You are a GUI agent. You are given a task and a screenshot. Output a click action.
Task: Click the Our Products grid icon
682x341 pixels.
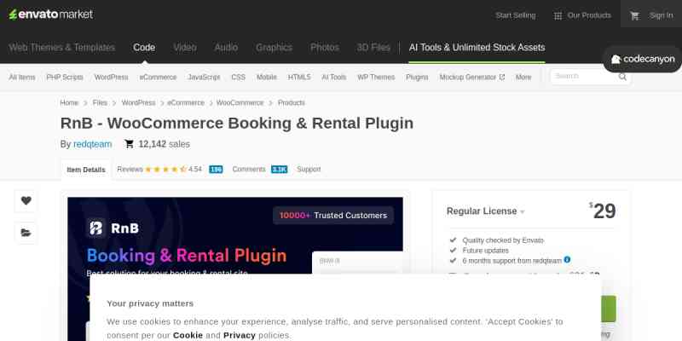[x=558, y=15]
